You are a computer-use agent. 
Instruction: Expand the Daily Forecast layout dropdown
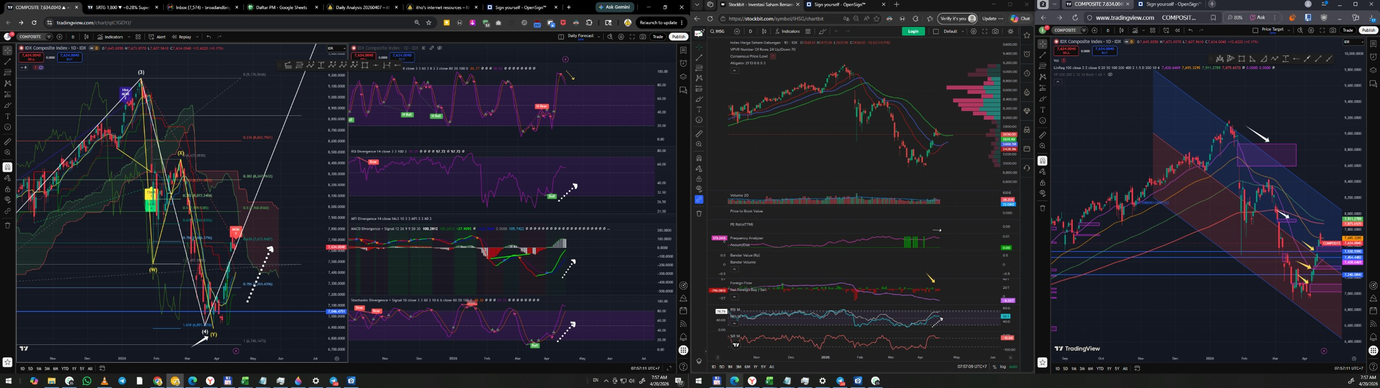pos(598,37)
